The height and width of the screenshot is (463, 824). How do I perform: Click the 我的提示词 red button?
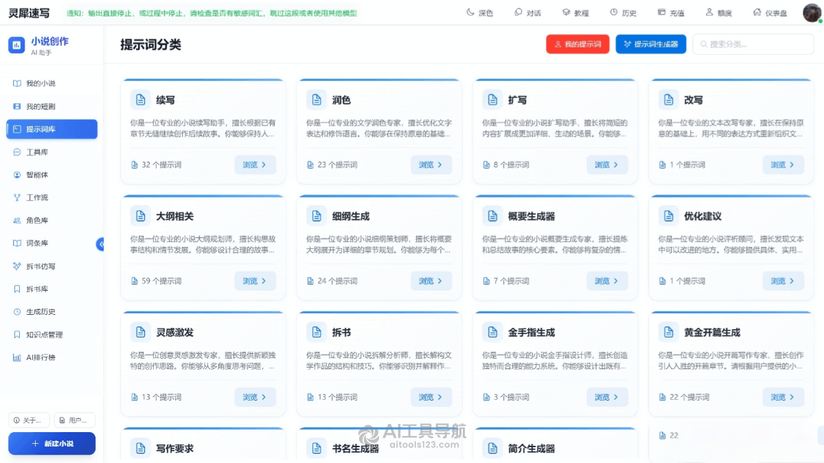point(577,44)
